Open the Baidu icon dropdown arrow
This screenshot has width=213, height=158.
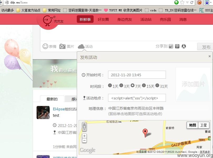(x=211, y=2)
